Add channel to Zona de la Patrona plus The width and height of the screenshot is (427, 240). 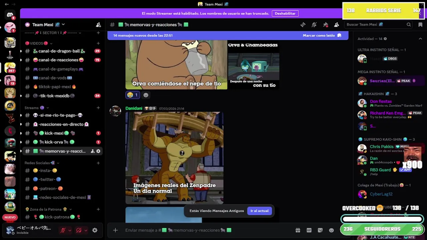98,209
